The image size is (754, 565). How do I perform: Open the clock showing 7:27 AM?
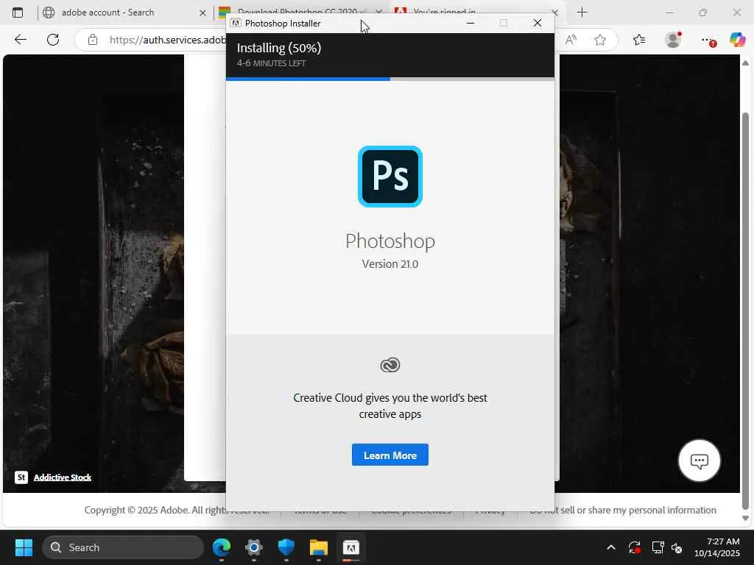[716, 547]
